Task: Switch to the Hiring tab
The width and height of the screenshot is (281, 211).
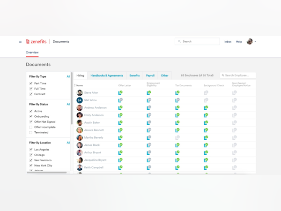Action: pyautogui.click(x=80, y=75)
